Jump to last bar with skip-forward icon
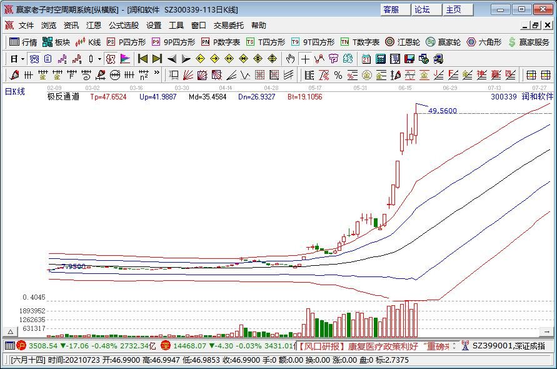 [157, 59]
